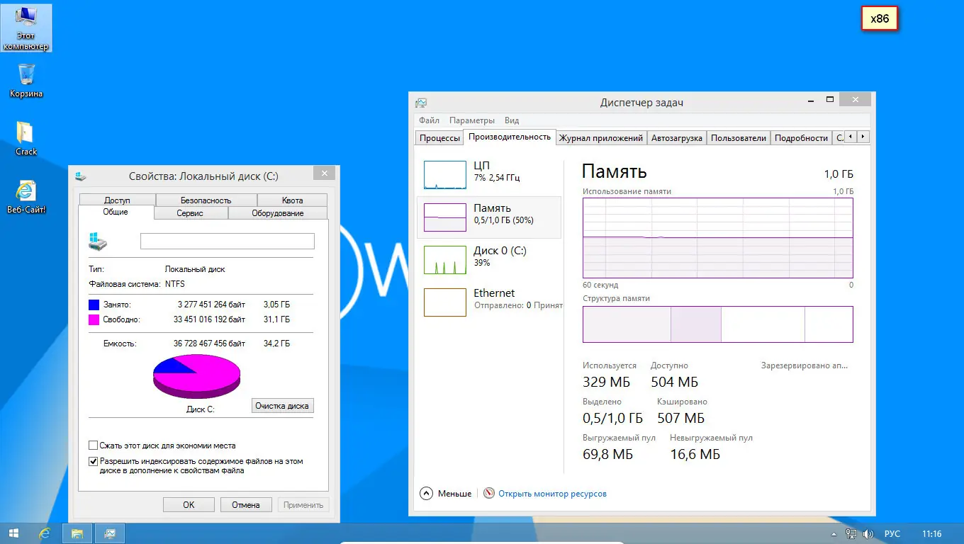Open the Открыть монитор ресурсов link
The image size is (964, 544).
552,494
